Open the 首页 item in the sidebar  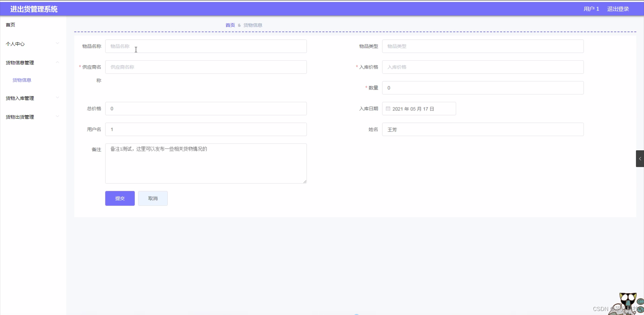click(10, 25)
